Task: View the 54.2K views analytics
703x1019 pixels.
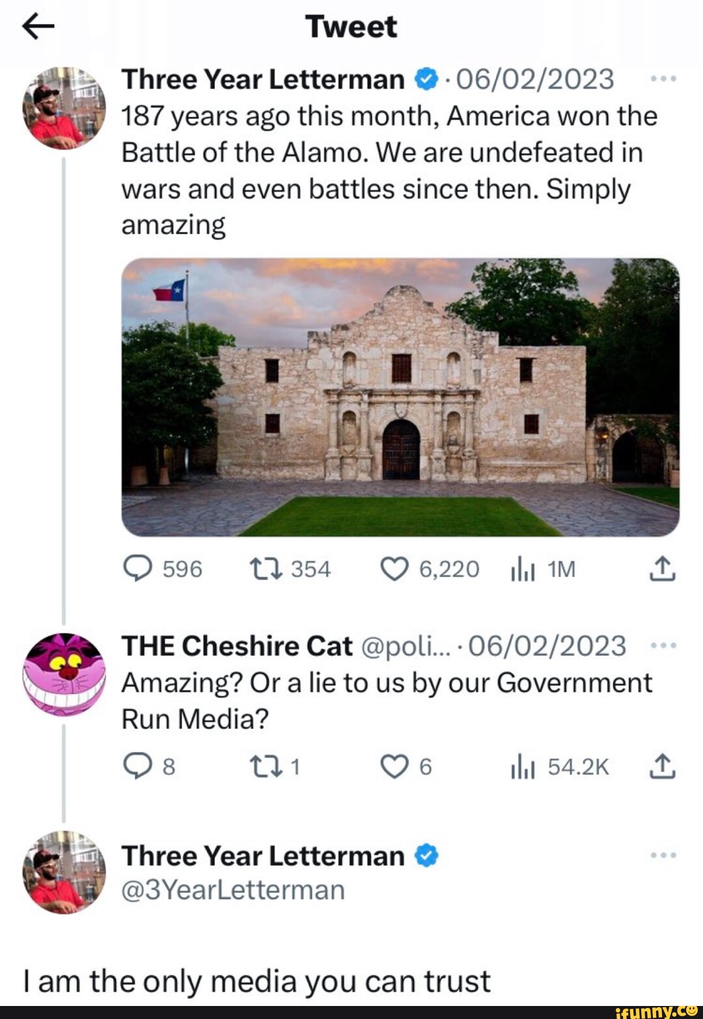Action: [x=523, y=768]
